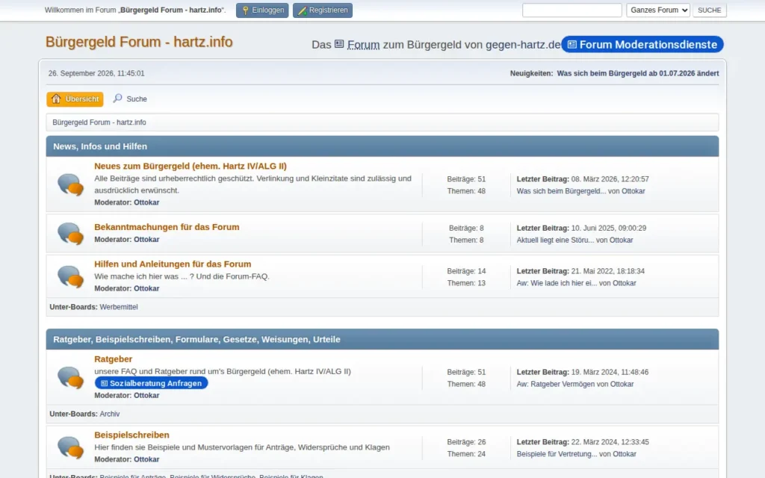Open the Suche menu item
The height and width of the screenshot is (478, 765).
[130, 99]
